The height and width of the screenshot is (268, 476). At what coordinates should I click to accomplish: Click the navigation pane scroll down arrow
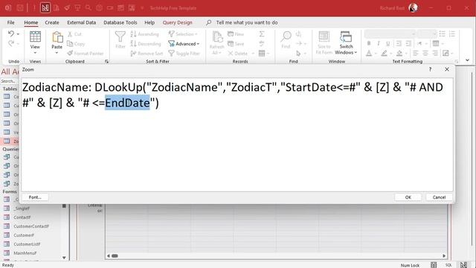[64, 258]
